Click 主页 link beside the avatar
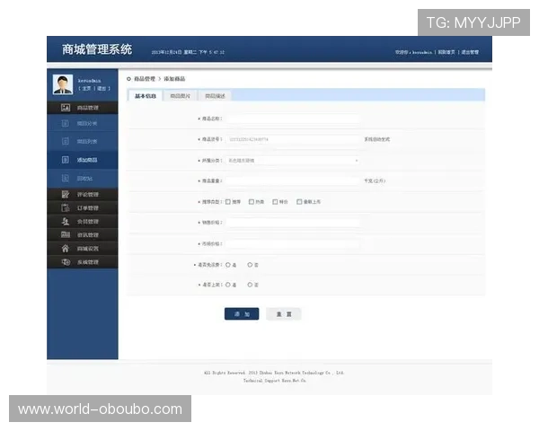The image size is (539, 431). click(x=86, y=89)
